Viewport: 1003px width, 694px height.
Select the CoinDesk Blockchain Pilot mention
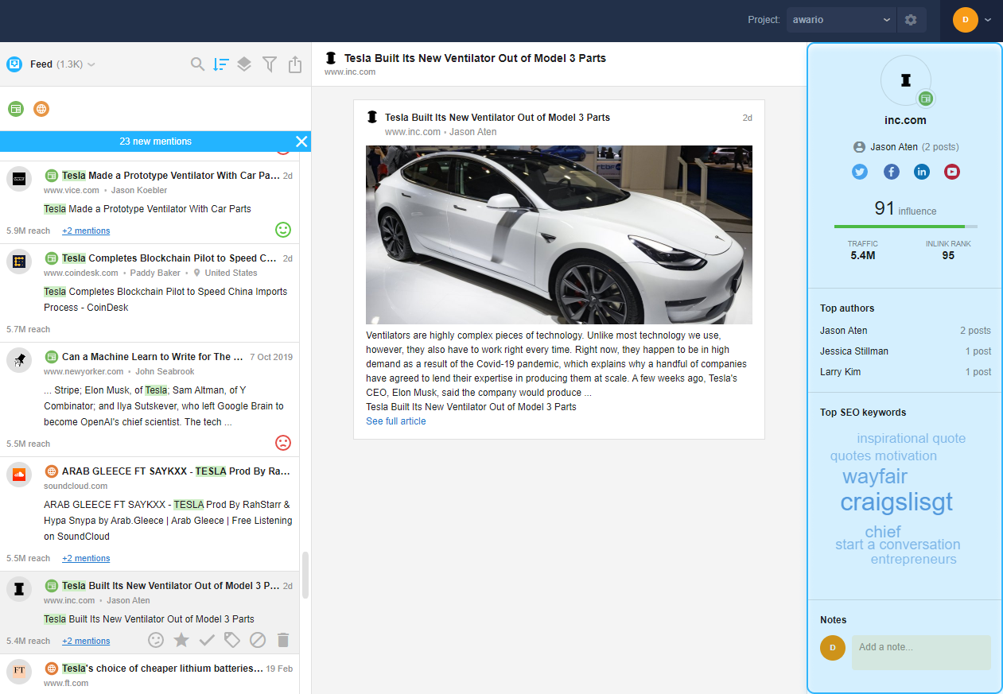click(x=150, y=293)
